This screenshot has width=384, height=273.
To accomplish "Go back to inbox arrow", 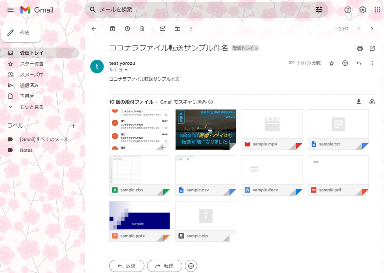I will (x=93, y=29).
